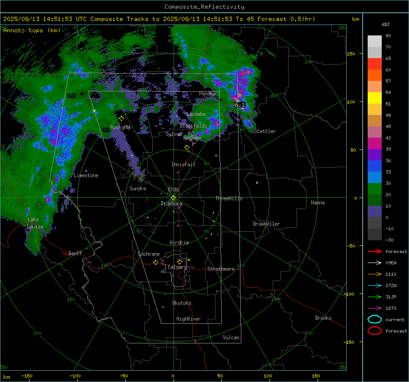Viewport: 409px width, 382px height.
Task: Click the Ponoka town label
Action: 207,94
